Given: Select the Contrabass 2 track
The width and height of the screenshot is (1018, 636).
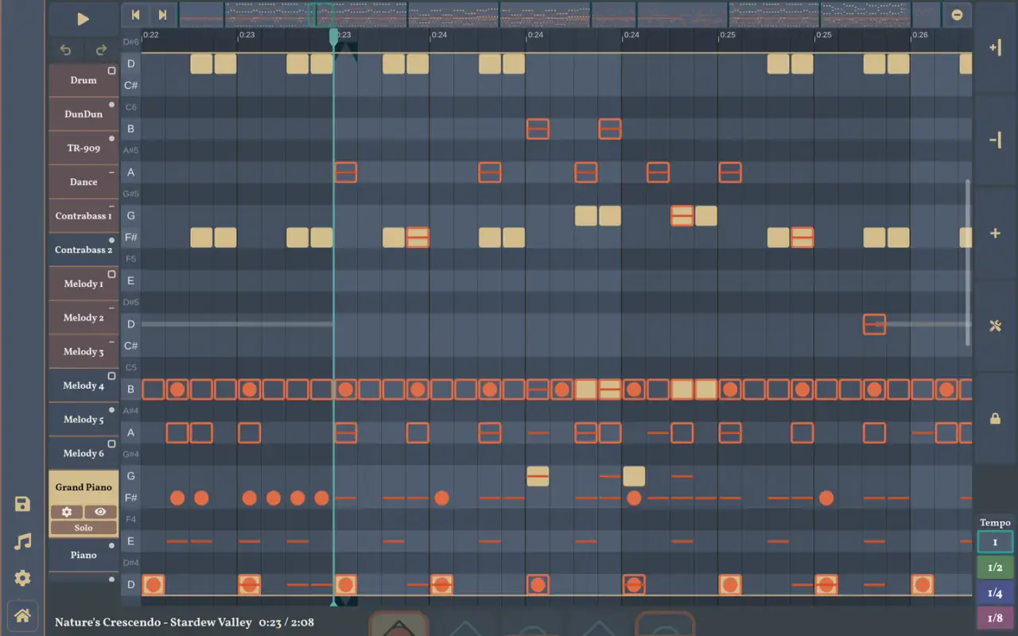Looking at the screenshot, I should pos(84,250).
